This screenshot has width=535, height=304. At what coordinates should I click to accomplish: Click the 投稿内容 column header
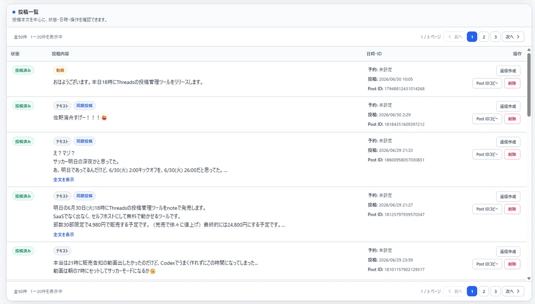pyautogui.click(x=60, y=54)
